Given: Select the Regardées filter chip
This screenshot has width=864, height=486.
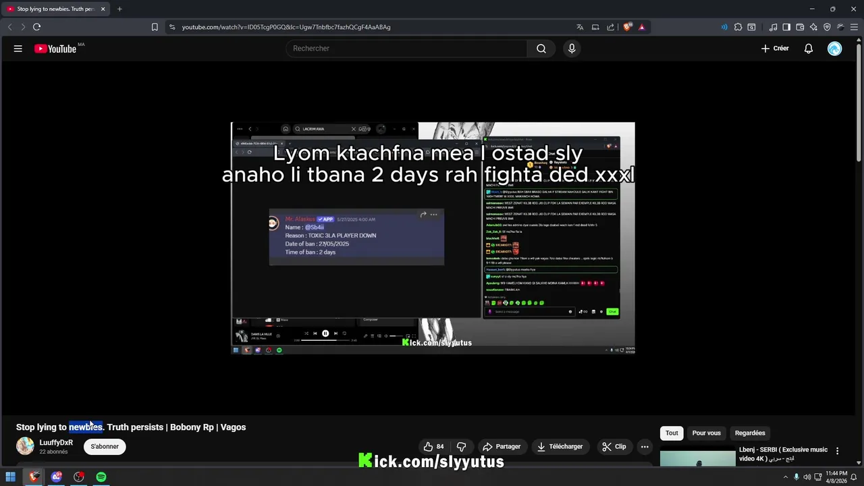Looking at the screenshot, I should coord(750,433).
